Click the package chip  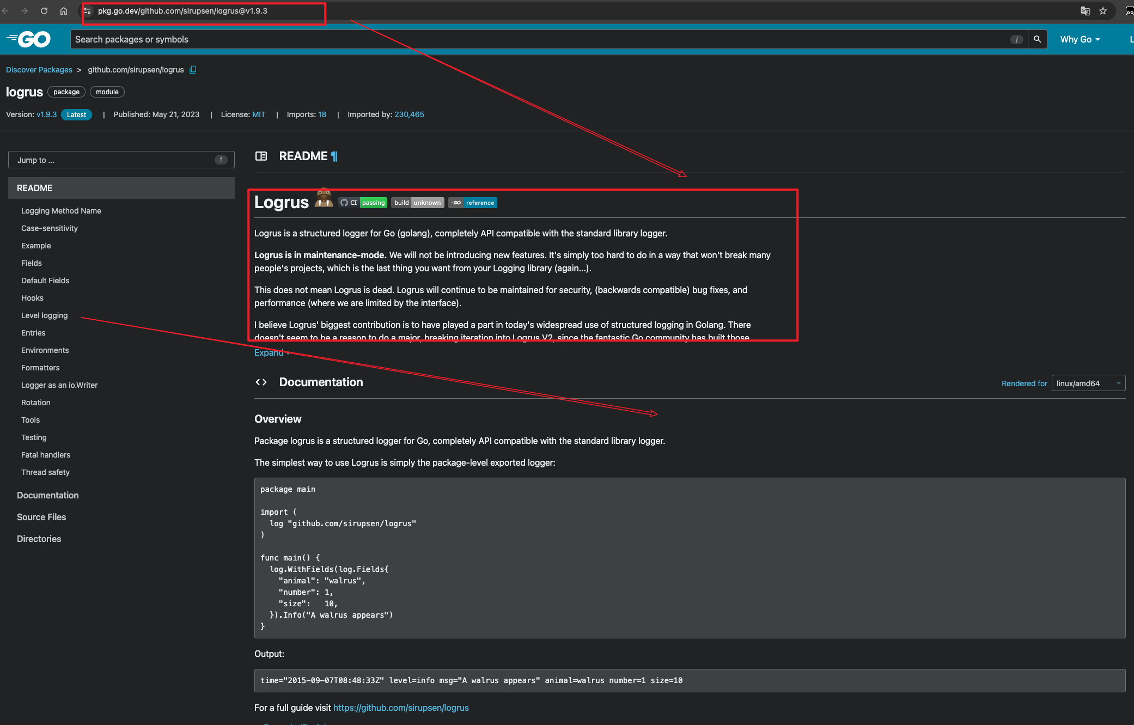coord(66,92)
